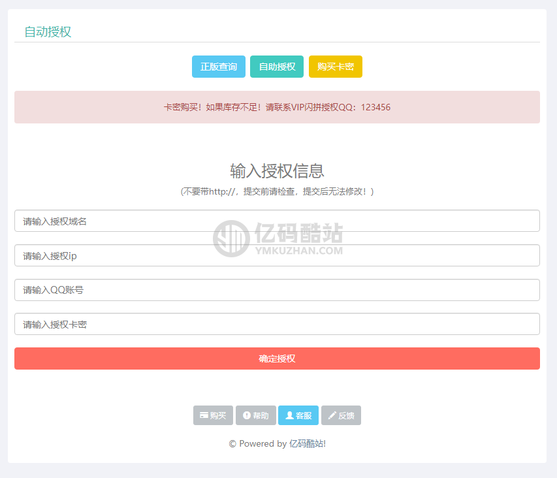The width and height of the screenshot is (557, 478).
Task: Click the credit card icon on 购买 button
Action: [204, 415]
